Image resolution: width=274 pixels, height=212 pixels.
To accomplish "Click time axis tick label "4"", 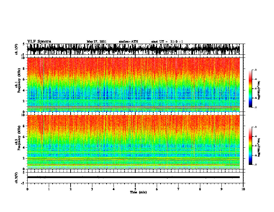I will [x=114, y=189].
